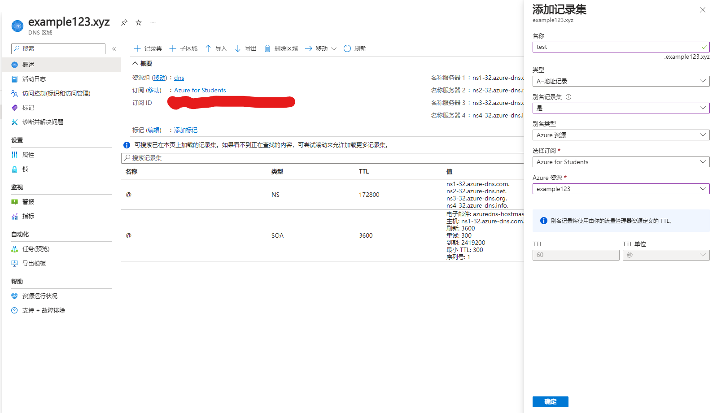Click the import (导入) up-arrow icon
The image size is (717, 413).
click(x=208, y=48)
